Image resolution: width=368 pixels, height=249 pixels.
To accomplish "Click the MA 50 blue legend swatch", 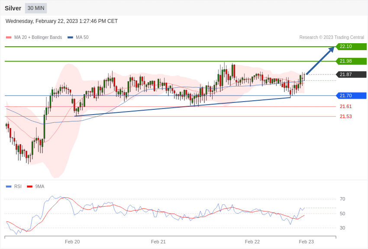I will (70, 38).
